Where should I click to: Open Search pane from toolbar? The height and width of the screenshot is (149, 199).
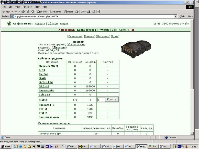(42, 12)
